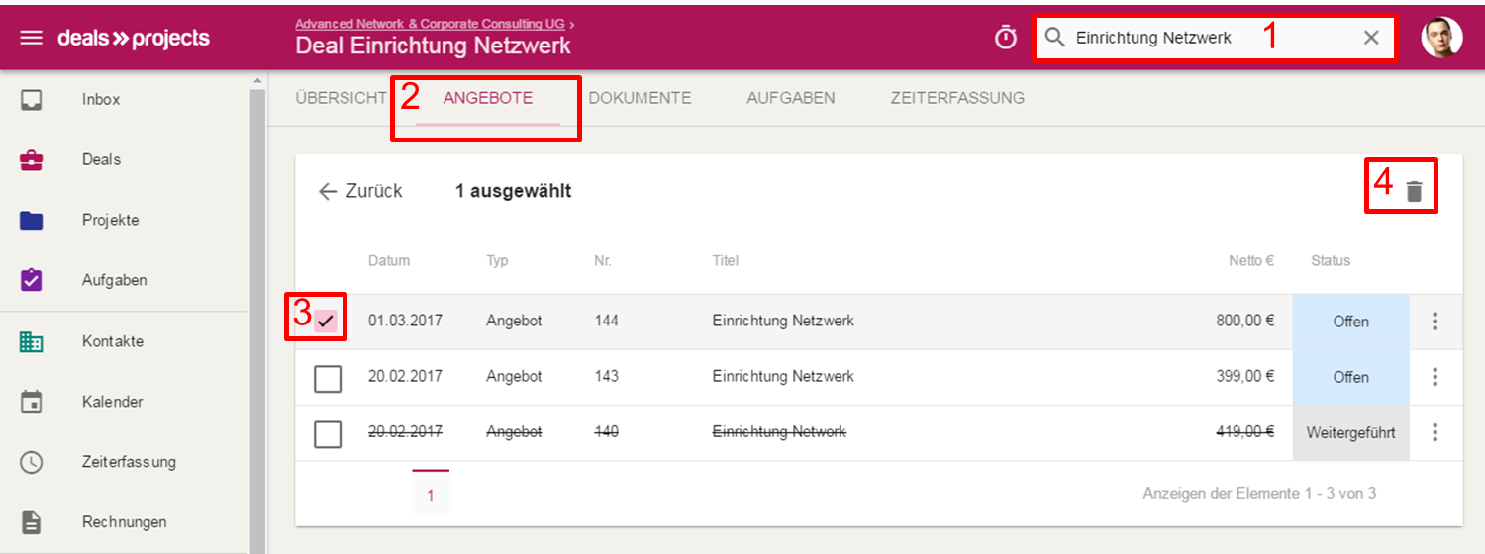
Task: Open Rechnungen in the sidebar
Action: coord(125,522)
